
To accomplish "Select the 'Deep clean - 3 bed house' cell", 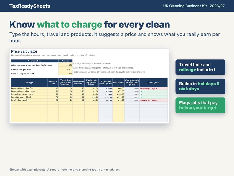I will pos(29,94).
